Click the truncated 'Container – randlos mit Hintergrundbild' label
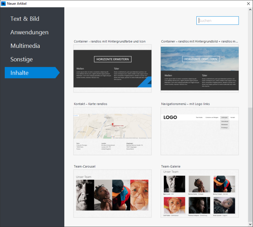The width and height of the screenshot is (253, 227). point(200,41)
